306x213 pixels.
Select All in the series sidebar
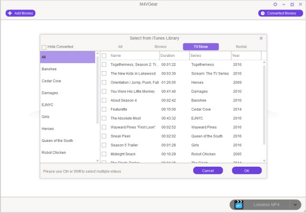click(x=67, y=57)
